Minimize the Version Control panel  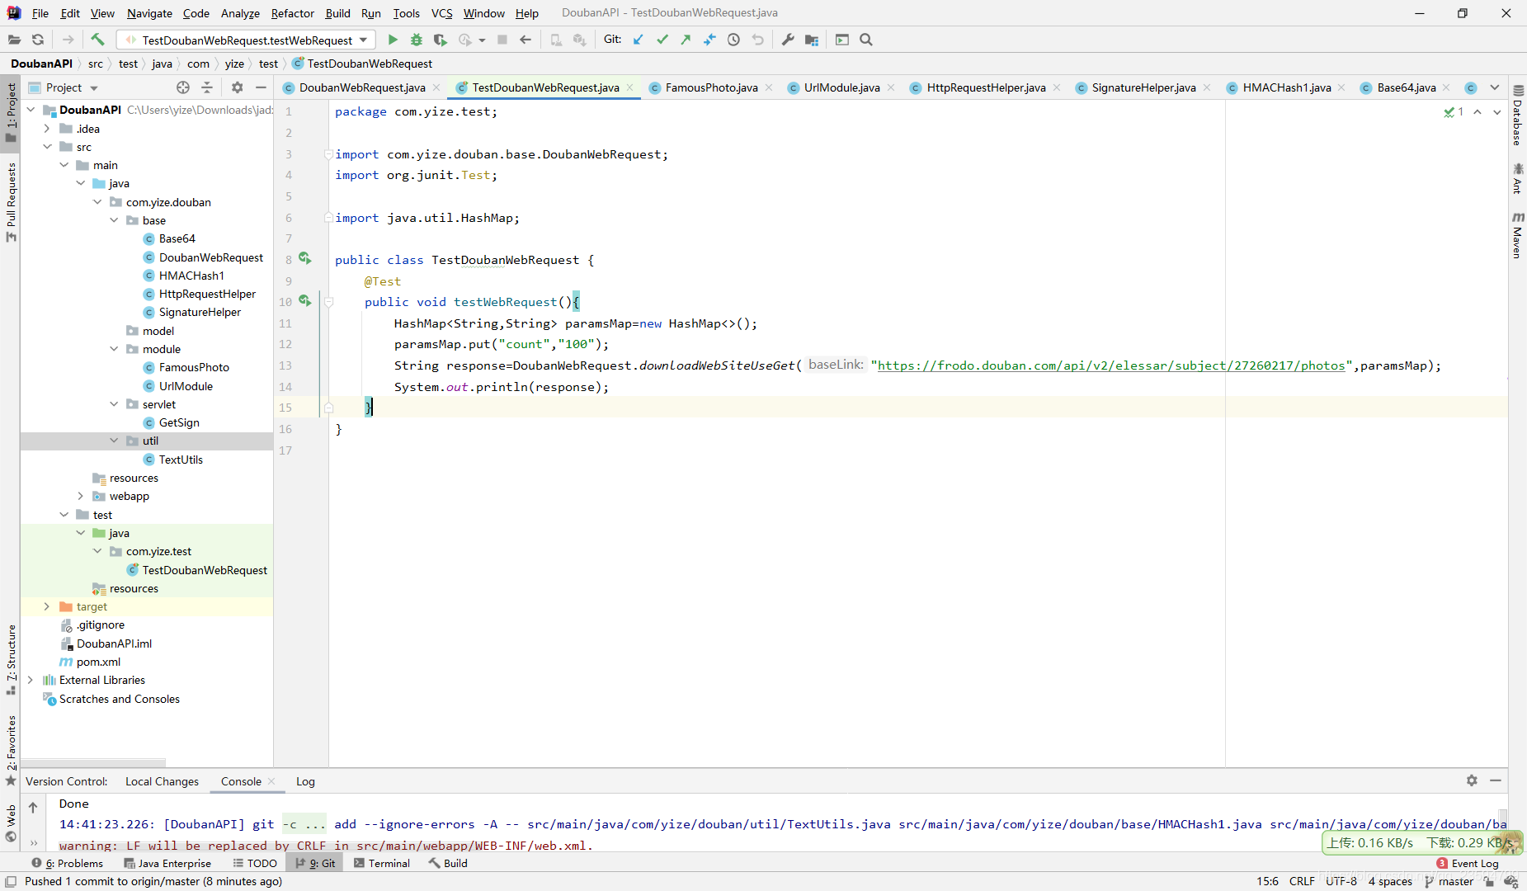pyautogui.click(x=1495, y=780)
